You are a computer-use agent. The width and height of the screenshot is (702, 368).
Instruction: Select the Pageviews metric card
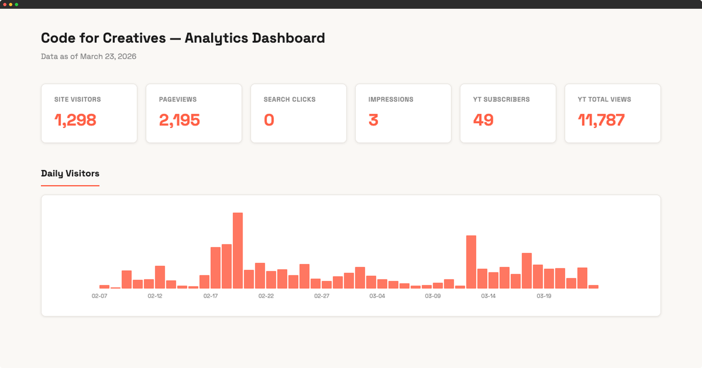point(194,113)
